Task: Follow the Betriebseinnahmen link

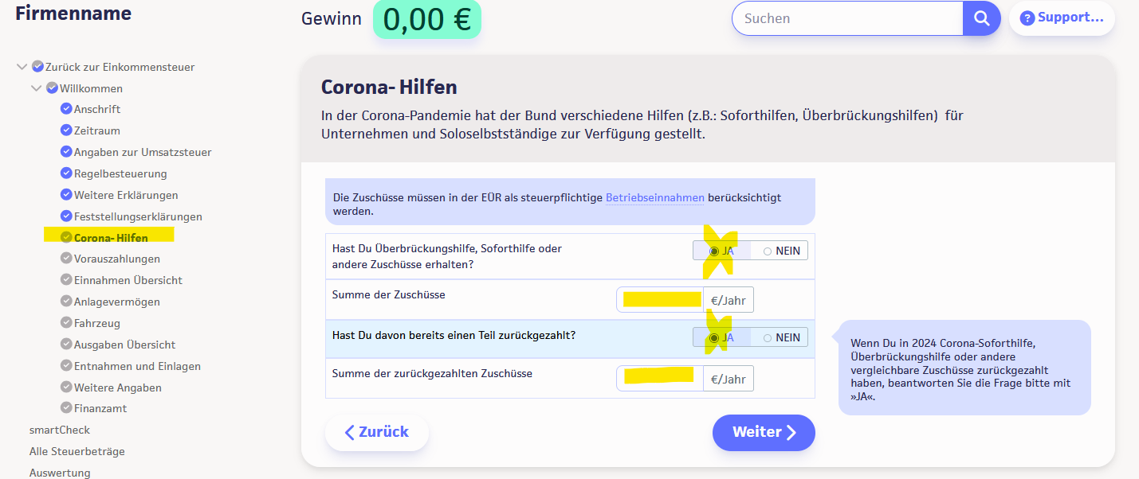Action: coord(654,197)
